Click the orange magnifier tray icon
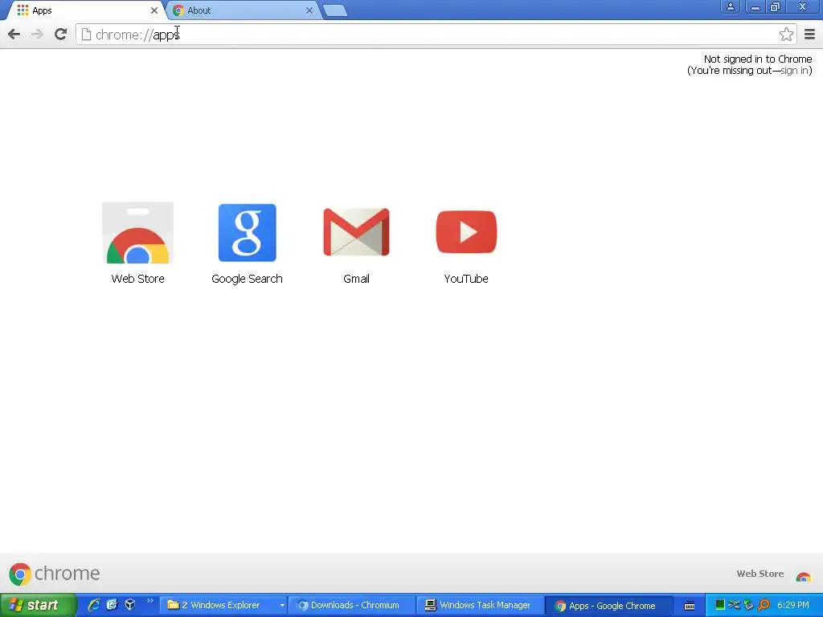Image resolution: width=823 pixels, height=617 pixels. [x=764, y=605]
